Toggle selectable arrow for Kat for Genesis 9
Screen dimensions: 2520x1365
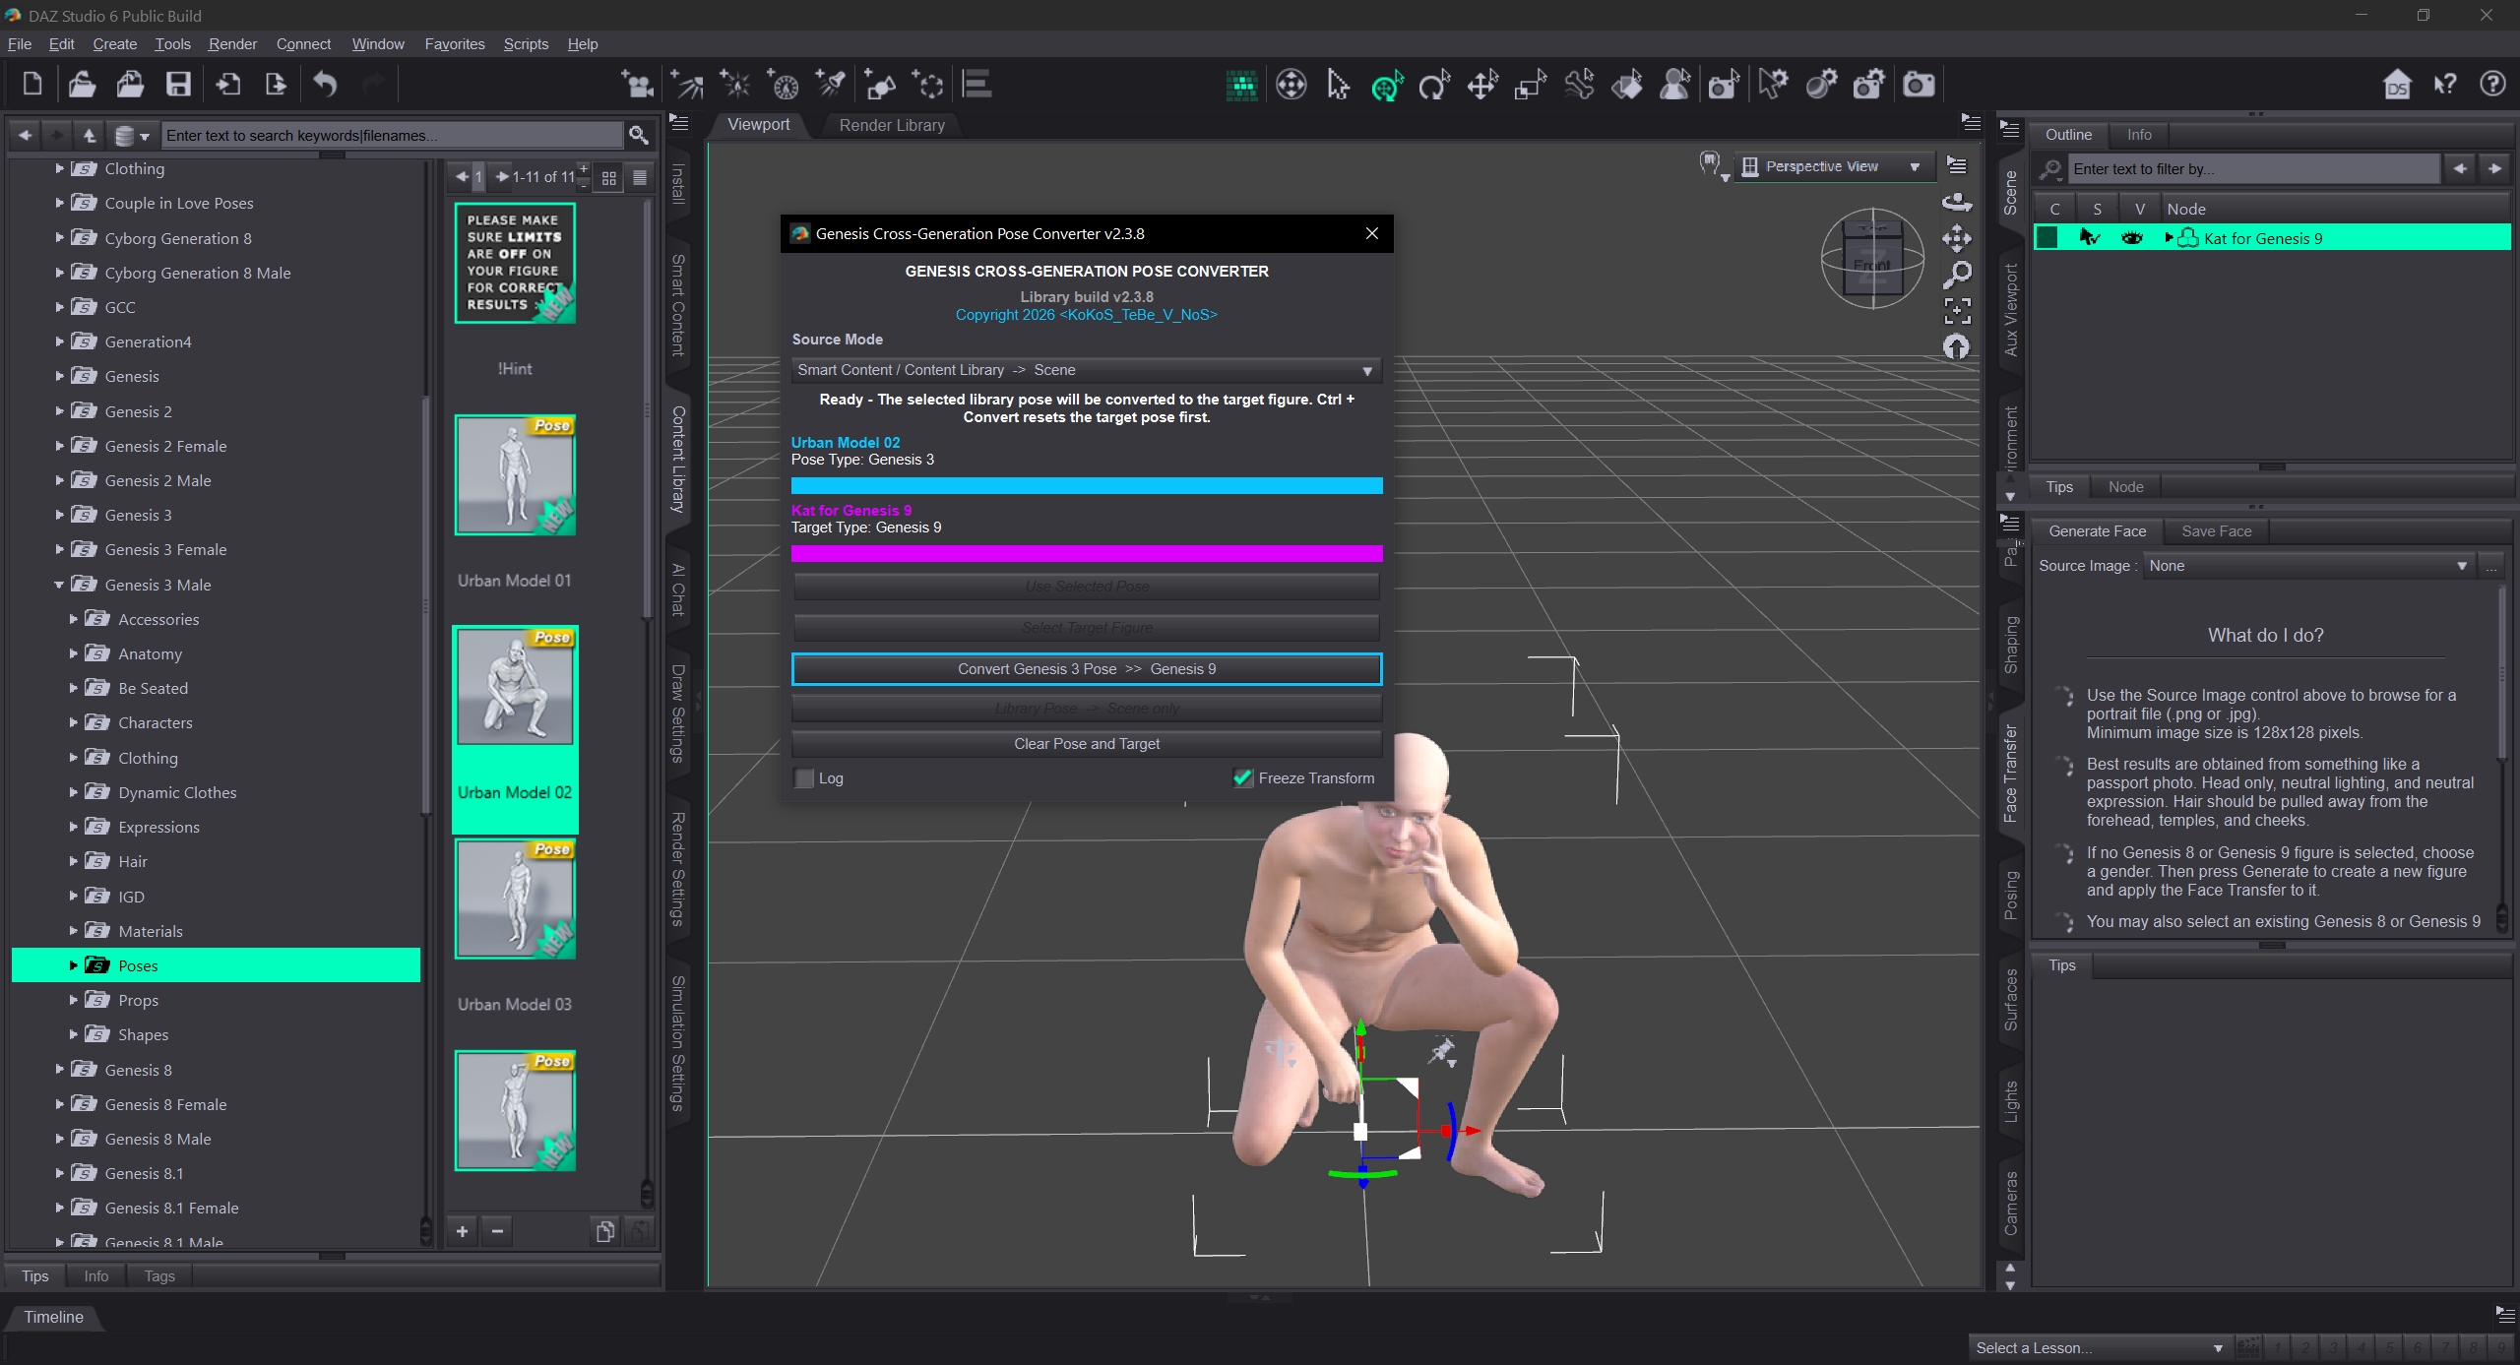(x=2090, y=238)
